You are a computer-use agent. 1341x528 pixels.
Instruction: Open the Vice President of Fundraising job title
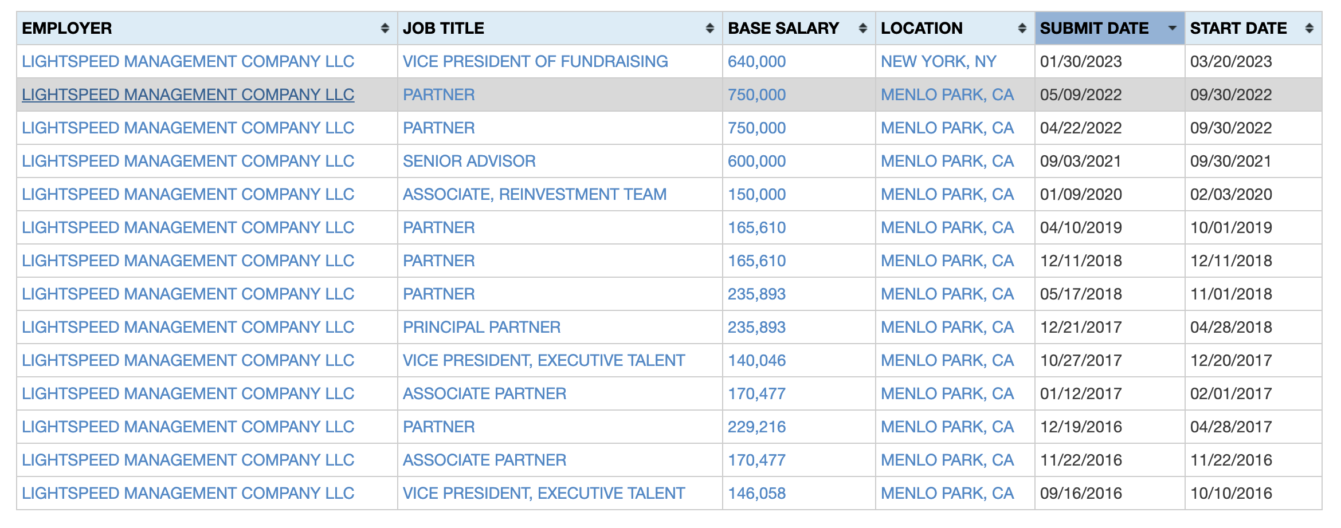tap(535, 61)
